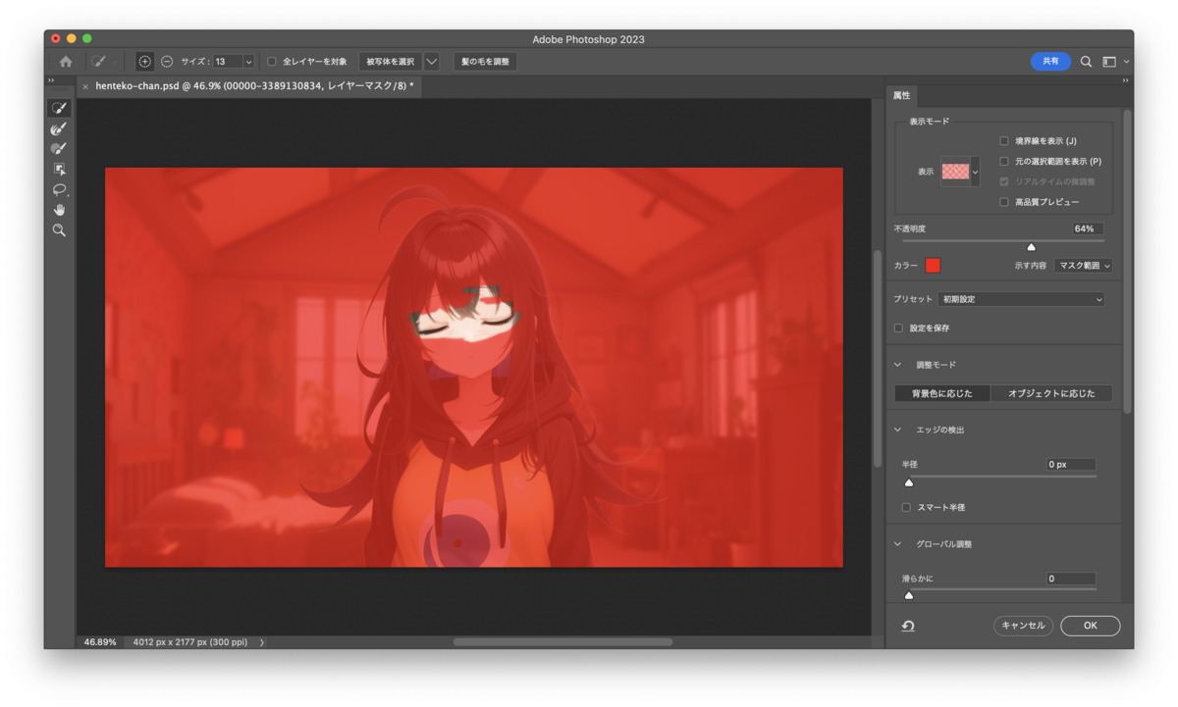Select the Hand tool

point(59,210)
